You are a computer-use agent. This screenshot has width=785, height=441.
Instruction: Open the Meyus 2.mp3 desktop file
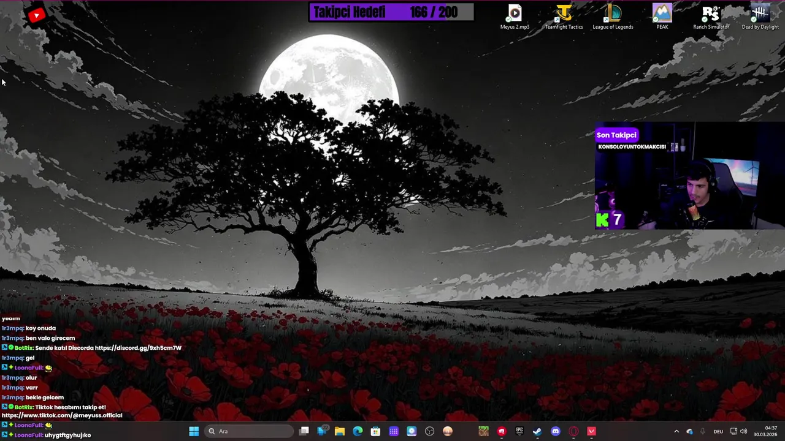[x=515, y=17]
